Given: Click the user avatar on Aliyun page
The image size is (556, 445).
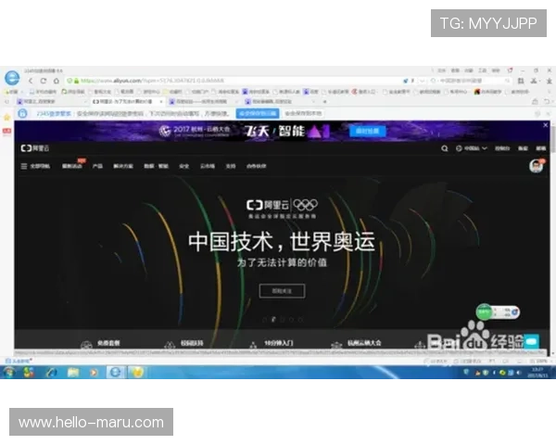Looking at the screenshot, I should click(x=537, y=166).
